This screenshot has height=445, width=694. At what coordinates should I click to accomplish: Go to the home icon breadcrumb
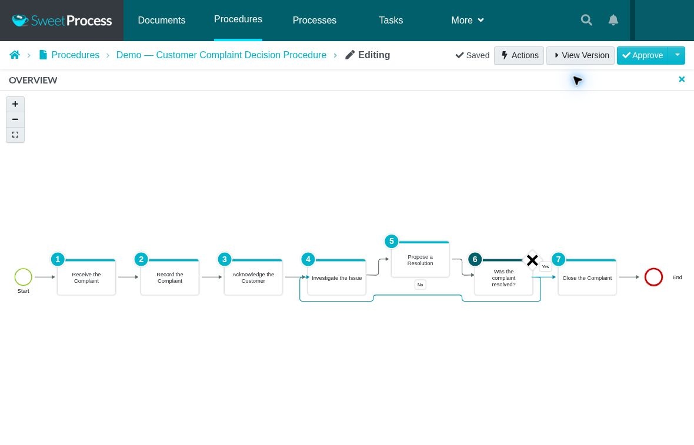coord(15,55)
